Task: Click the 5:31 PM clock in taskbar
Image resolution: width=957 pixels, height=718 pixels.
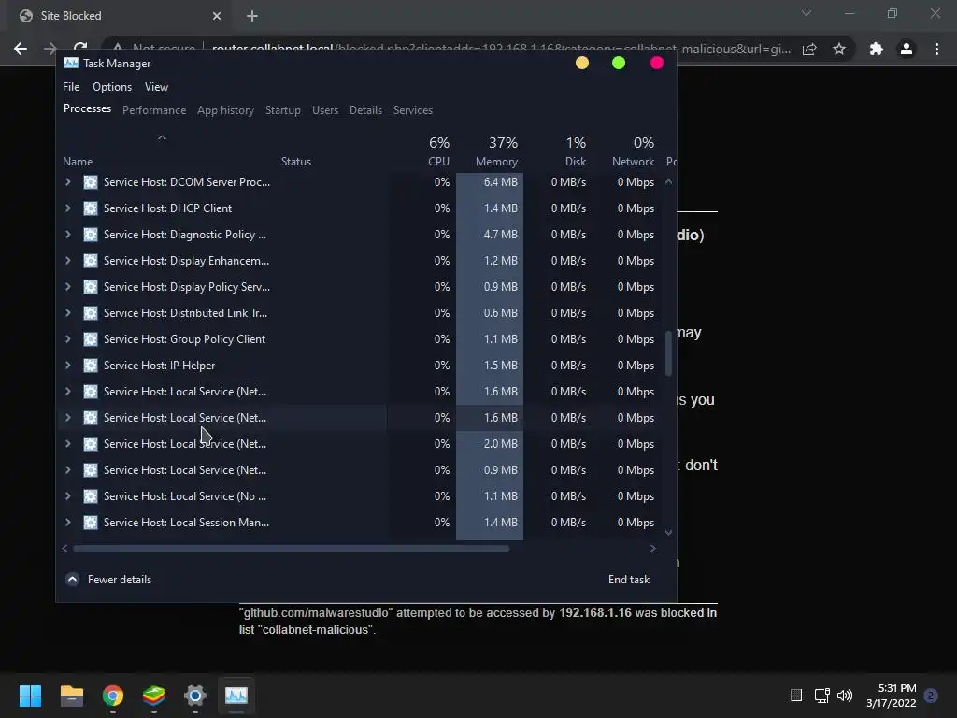Action: tap(897, 688)
